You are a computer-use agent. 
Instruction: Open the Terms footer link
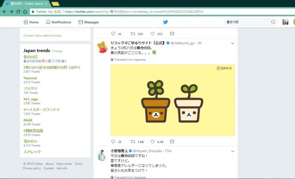point(78,164)
